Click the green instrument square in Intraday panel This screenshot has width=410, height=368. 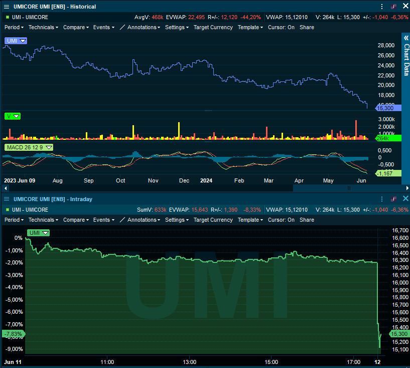point(8,210)
